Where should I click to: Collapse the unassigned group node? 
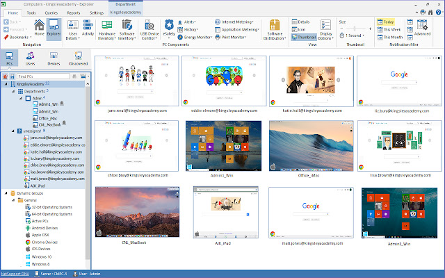[x=13, y=131]
